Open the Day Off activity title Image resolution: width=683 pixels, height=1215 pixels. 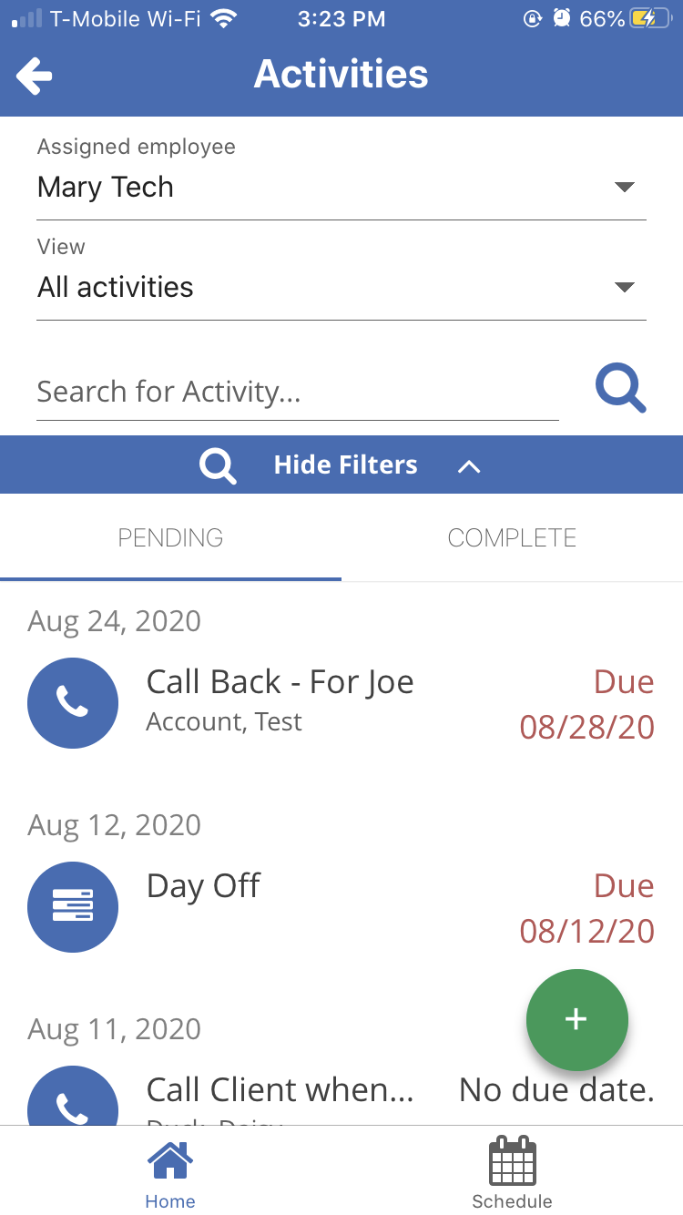pos(203,886)
